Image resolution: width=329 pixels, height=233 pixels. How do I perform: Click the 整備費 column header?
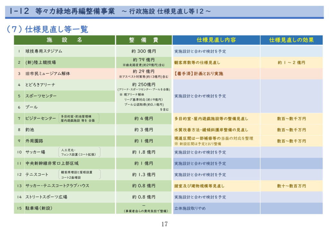pos(144,40)
